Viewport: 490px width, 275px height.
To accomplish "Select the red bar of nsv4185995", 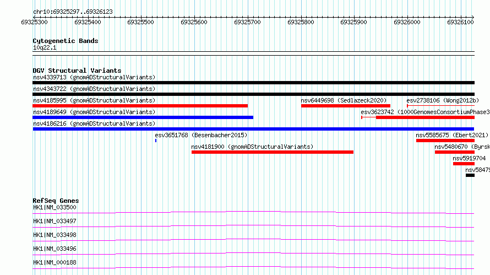I will [x=140, y=106].
